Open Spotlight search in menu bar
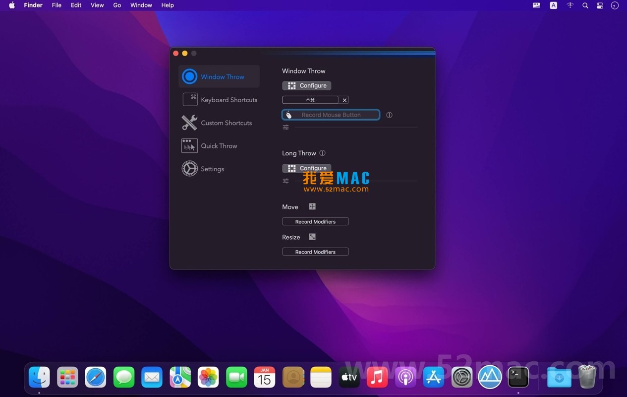The image size is (627, 397). click(x=585, y=5)
